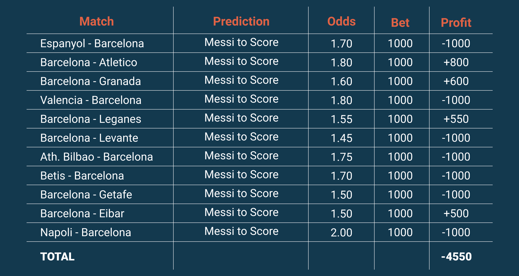Select the Barcelona - Atletico match cell
This screenshot has height=276, width=519.
click(89, 62)
